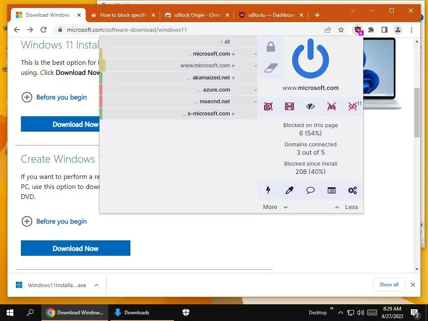
Task: Click green rule cell for akamaized.net
Action: point(101,77)
